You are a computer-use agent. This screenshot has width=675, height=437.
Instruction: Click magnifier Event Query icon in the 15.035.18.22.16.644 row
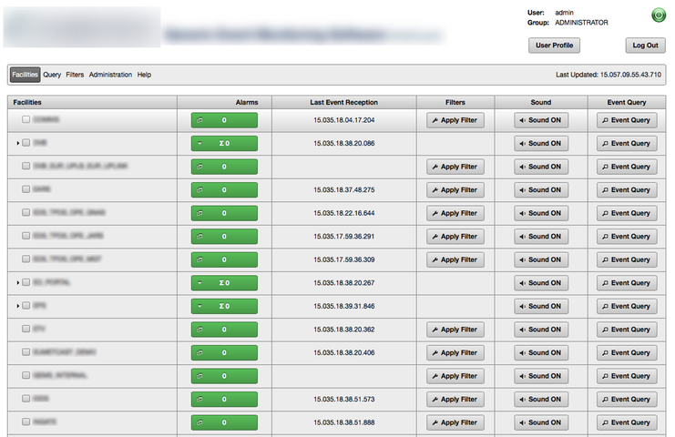coord(625,213)
